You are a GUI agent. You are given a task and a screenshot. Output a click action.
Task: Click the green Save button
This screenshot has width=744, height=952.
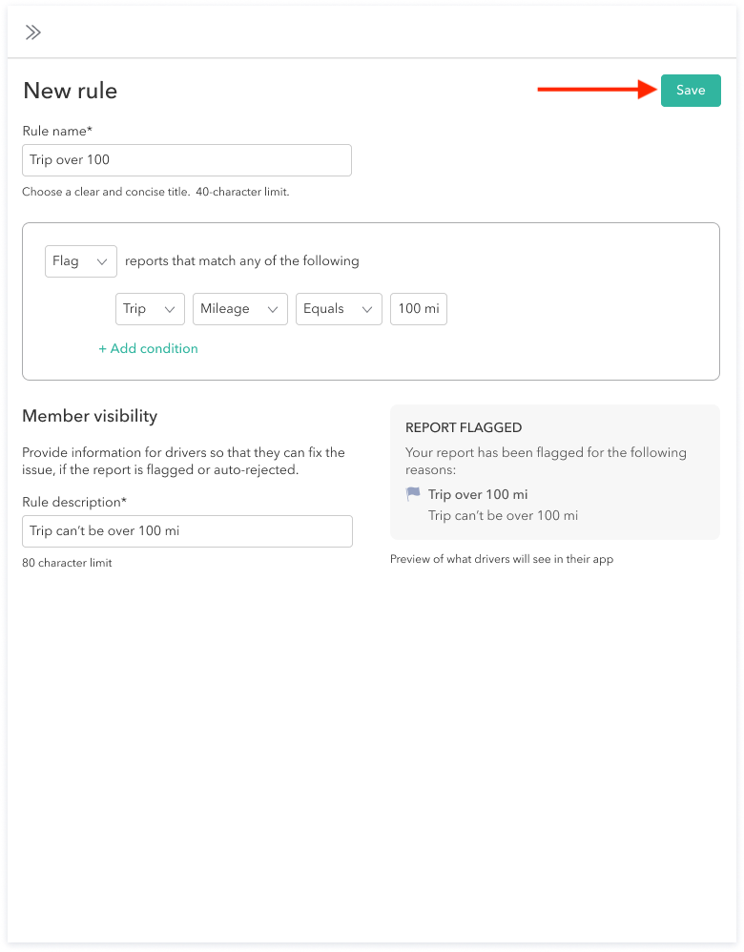point(691,91)
